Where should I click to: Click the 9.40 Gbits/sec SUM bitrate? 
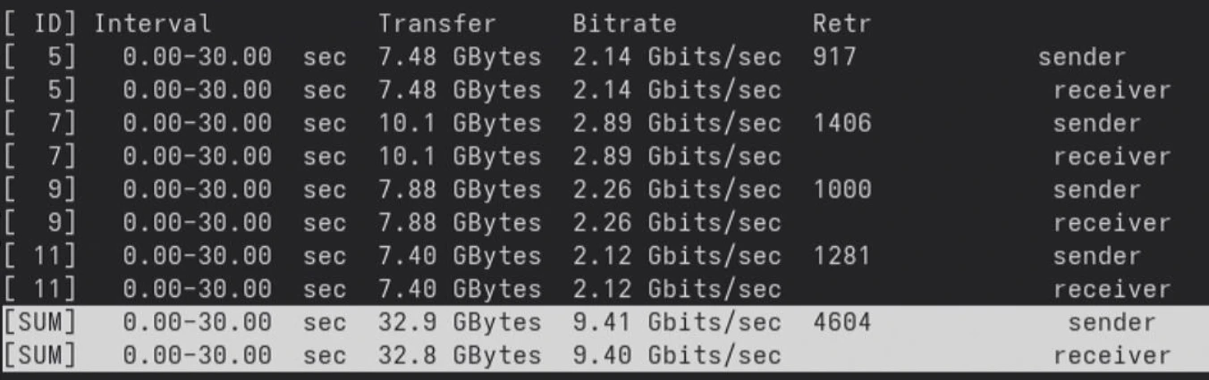pos(677,355)
